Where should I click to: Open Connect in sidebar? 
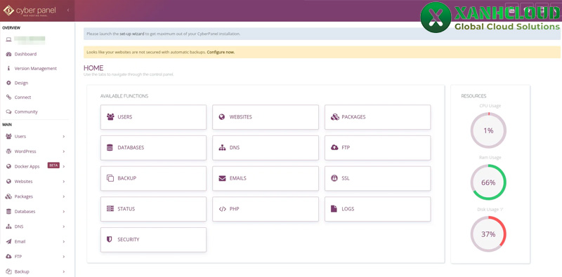(22, 97)
